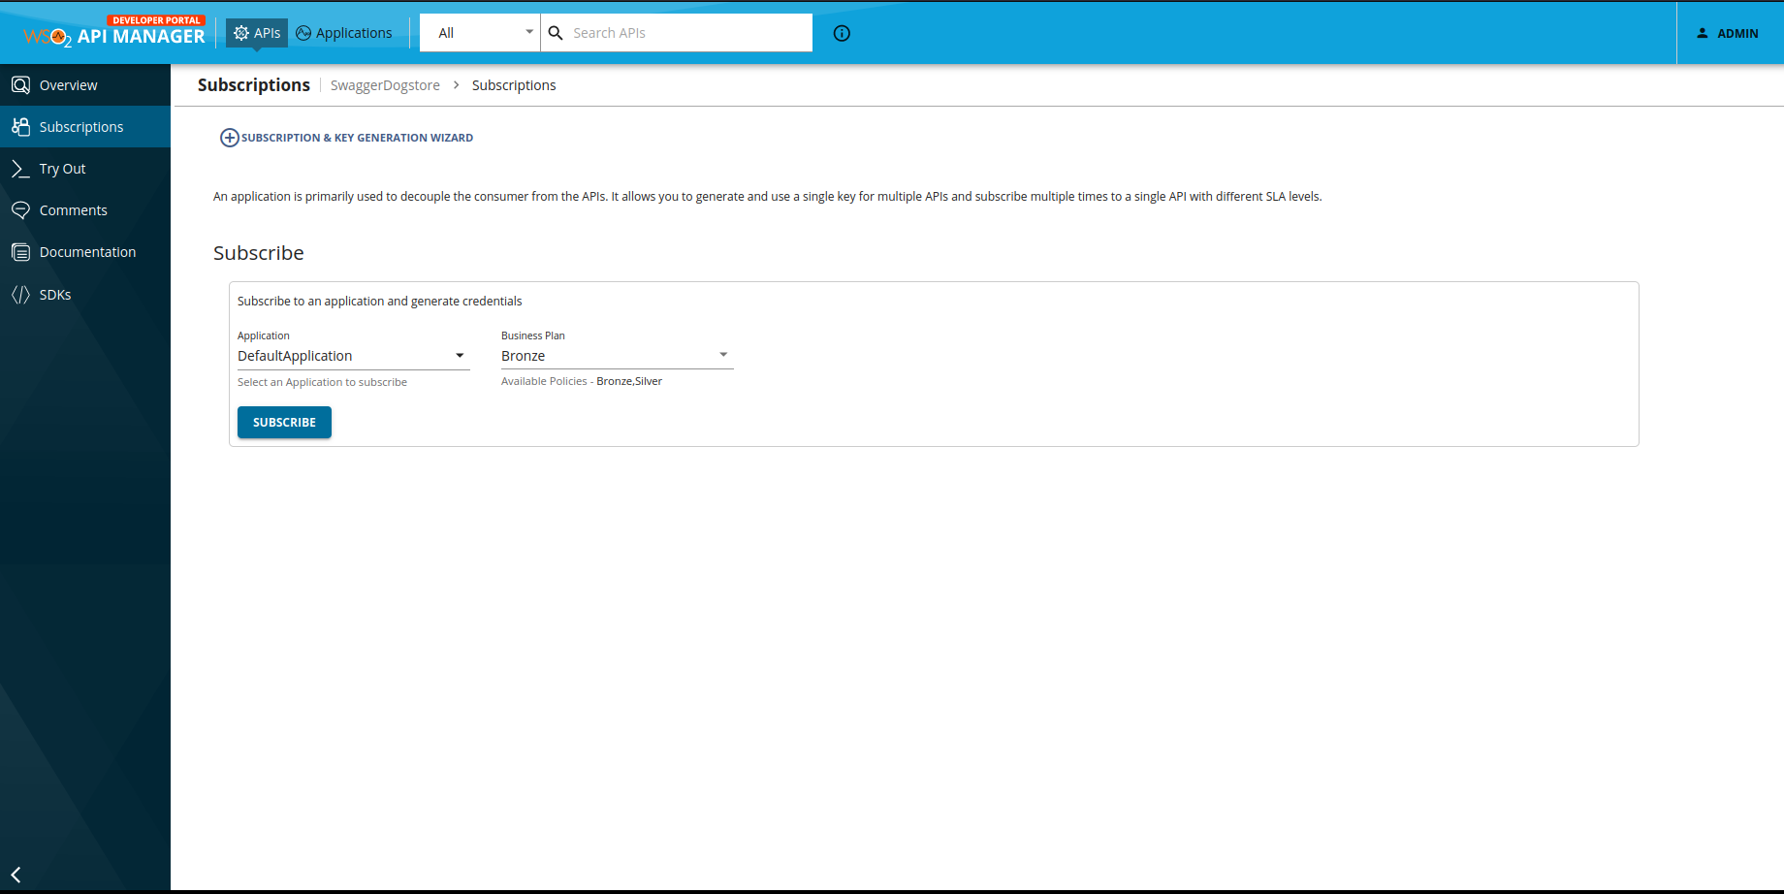Click the magnifier search icon
Image resolution: width=1784 pixels, height=894 pixels.
556,33
